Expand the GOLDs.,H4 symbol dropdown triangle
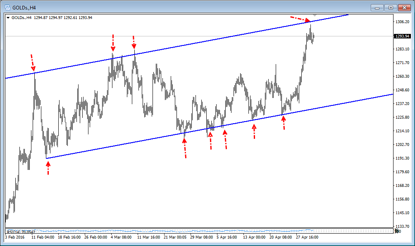 8,18
